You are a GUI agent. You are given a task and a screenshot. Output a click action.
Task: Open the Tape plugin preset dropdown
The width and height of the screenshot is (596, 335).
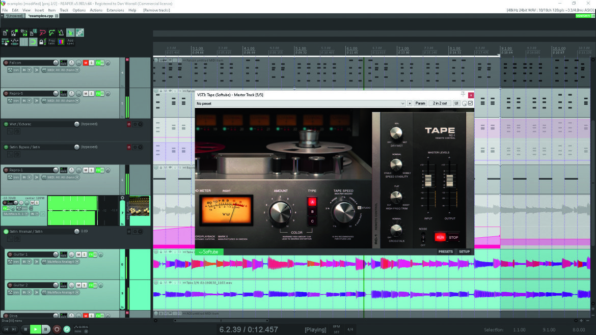tap(300, 103)
